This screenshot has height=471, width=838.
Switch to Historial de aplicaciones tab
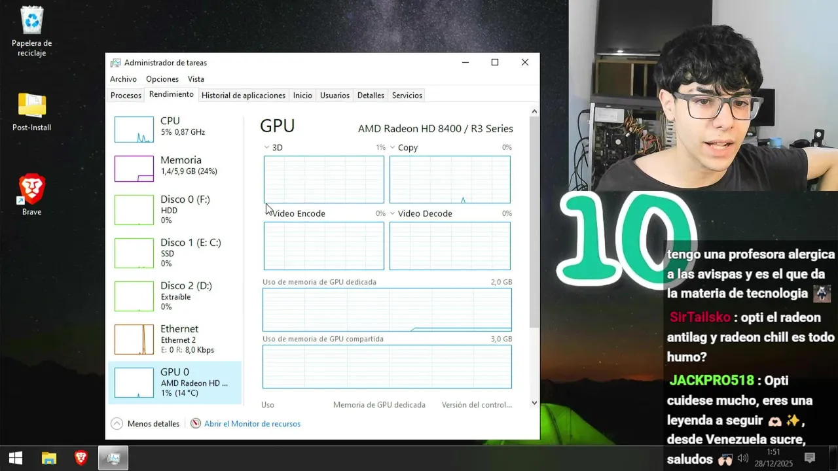(244, 96)
